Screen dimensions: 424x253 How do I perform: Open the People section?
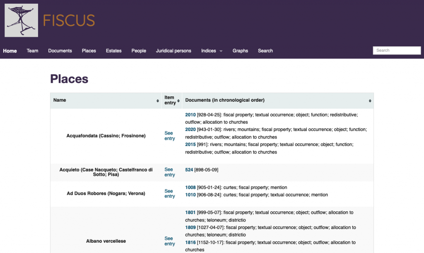point(139,51)
